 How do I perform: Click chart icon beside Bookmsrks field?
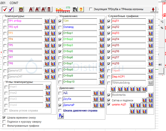pos(150,95)
